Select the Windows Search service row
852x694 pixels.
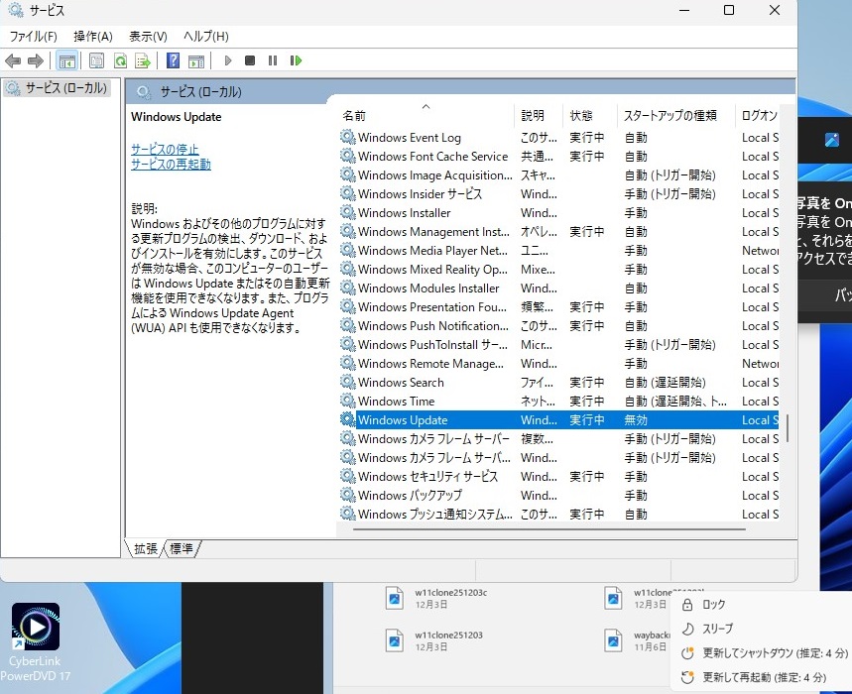coord(401,383)
